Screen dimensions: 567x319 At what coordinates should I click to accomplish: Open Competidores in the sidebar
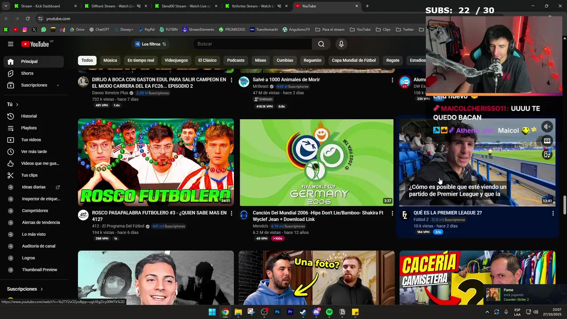(33, 210)
